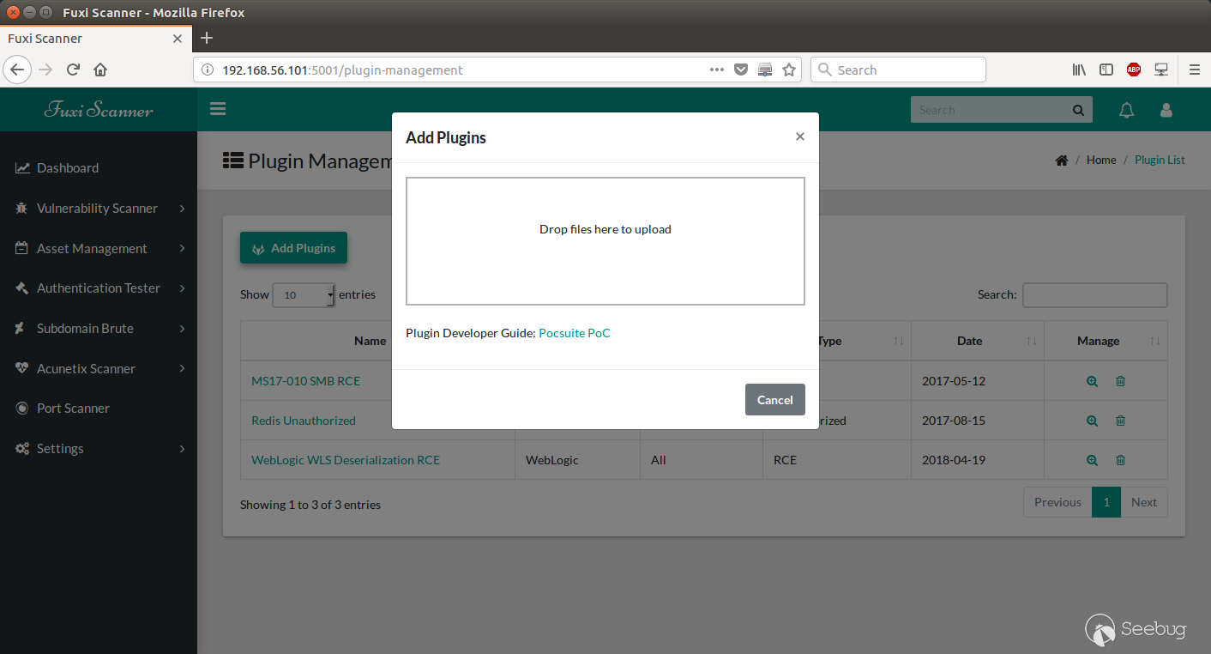Delete the WebLogic WLS Deserialization plugin
The height and width of the screenshot is (654, 1211).
(x=1120, y=460)
